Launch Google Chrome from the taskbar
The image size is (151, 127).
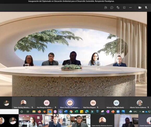pyautogui.click(x=71, y=112)
